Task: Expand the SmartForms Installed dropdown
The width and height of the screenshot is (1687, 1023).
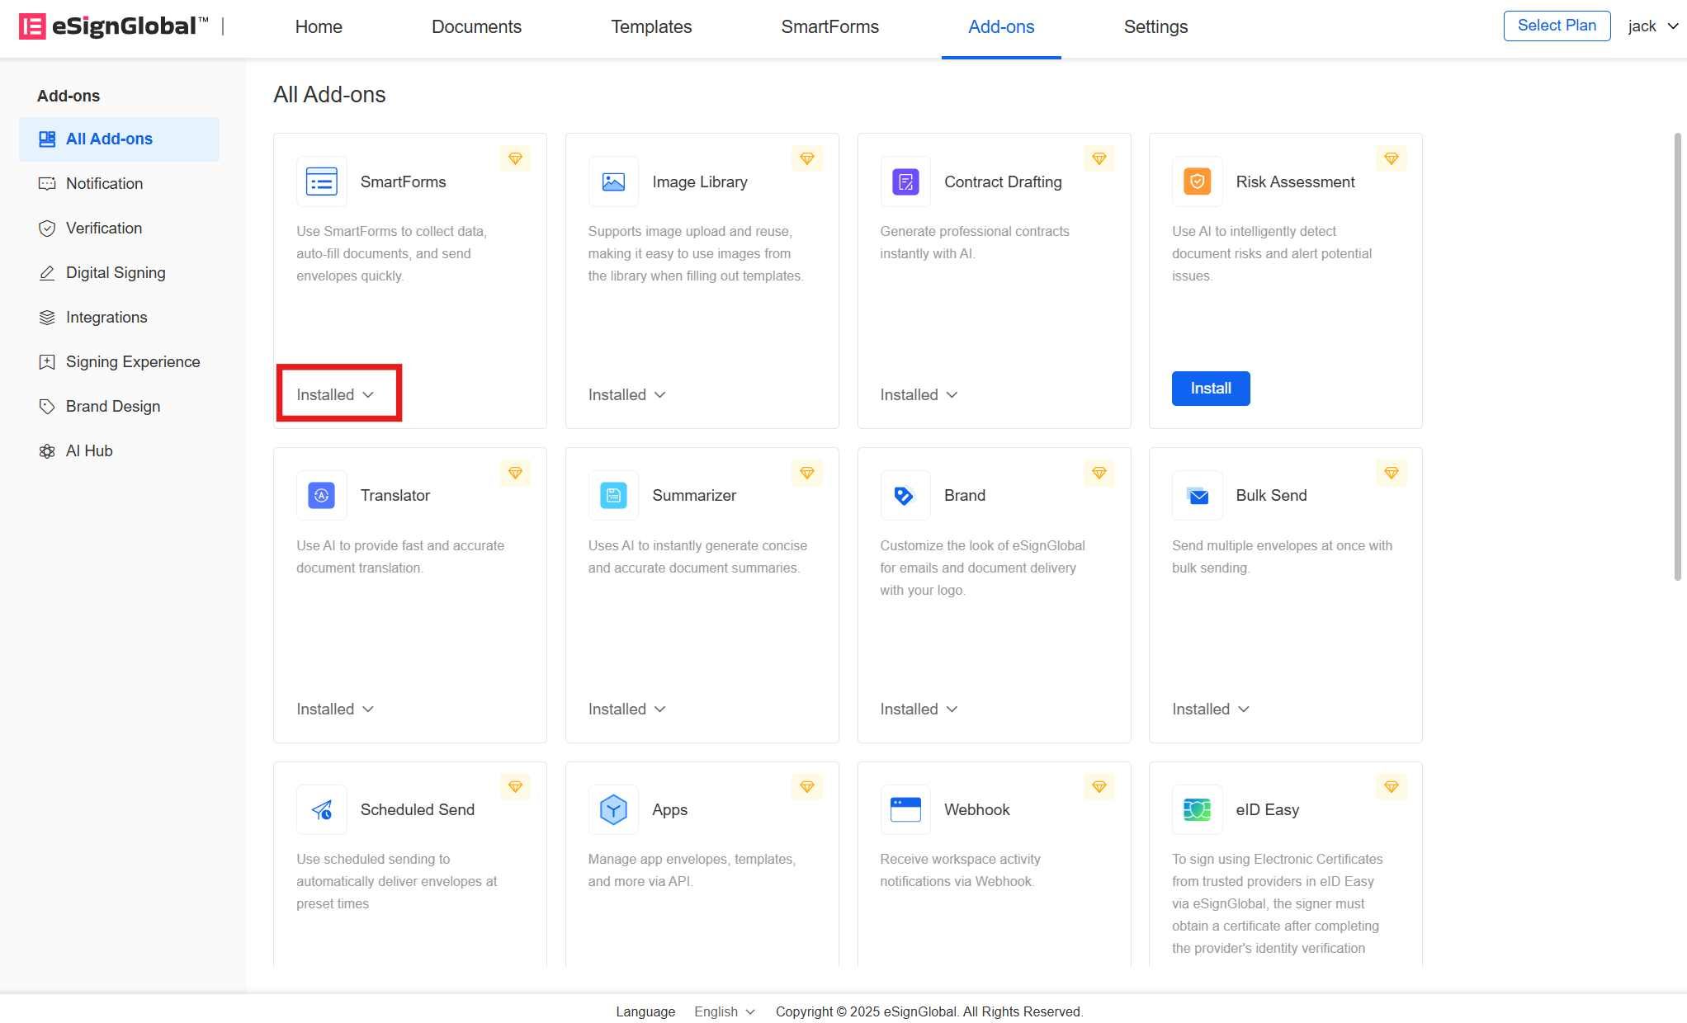Action: 335,394
